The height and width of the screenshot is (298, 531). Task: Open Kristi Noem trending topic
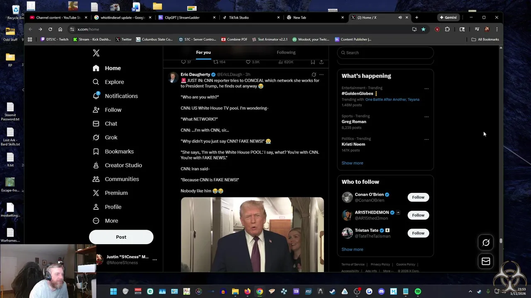click(x=353, y=144)
